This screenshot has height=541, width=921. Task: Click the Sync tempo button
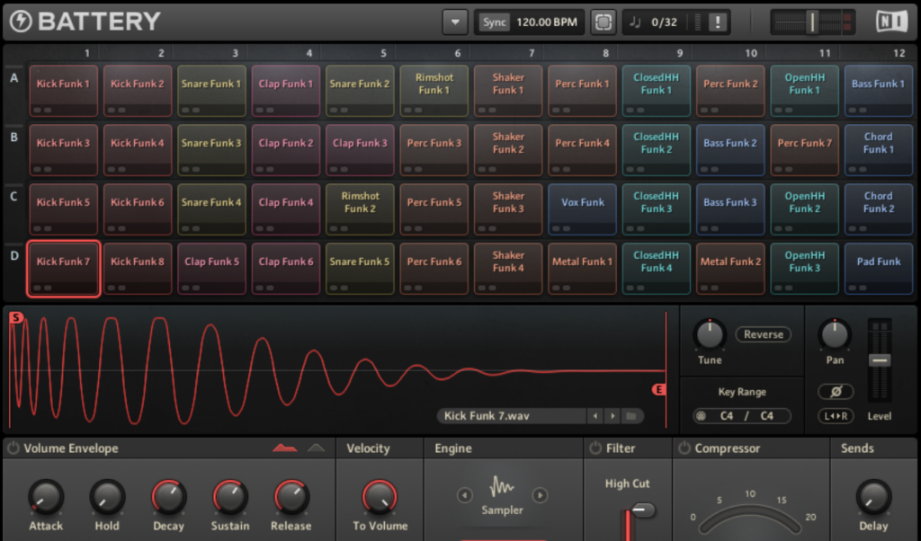click(494, 22)
